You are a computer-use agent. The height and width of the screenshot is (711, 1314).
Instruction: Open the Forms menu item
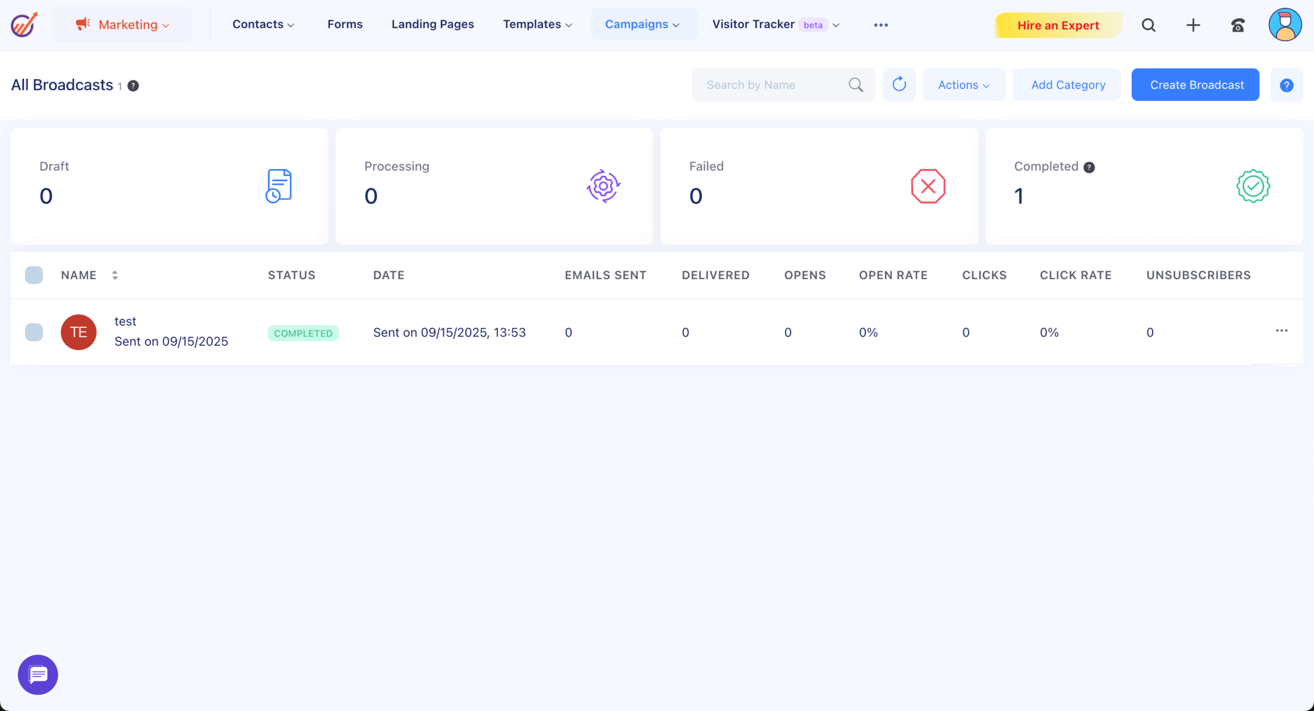[344, 24]
